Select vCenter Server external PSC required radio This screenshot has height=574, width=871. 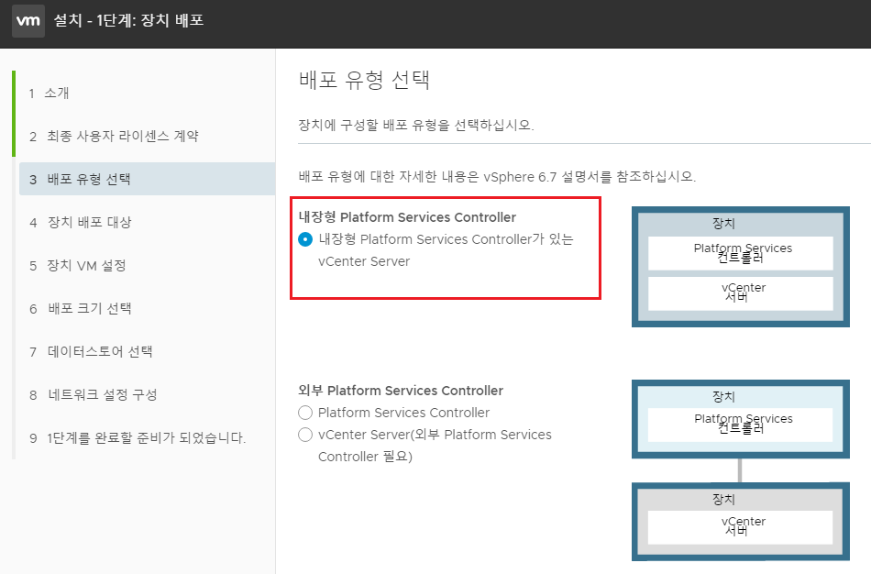tap(305, 435)
